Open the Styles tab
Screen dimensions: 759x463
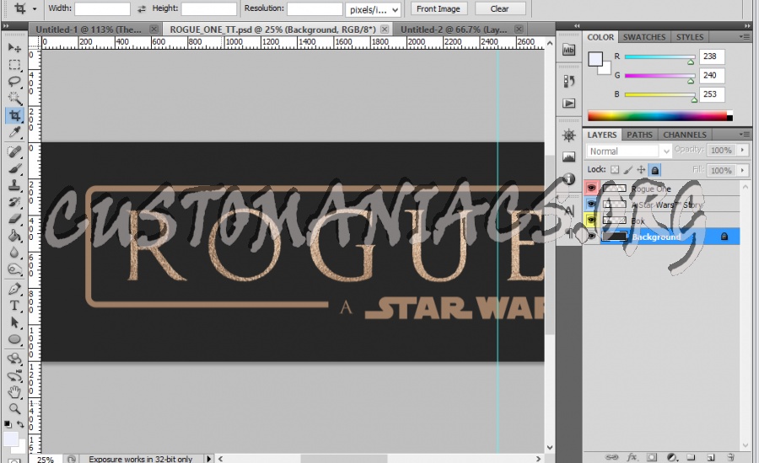[x=690, y=37]
